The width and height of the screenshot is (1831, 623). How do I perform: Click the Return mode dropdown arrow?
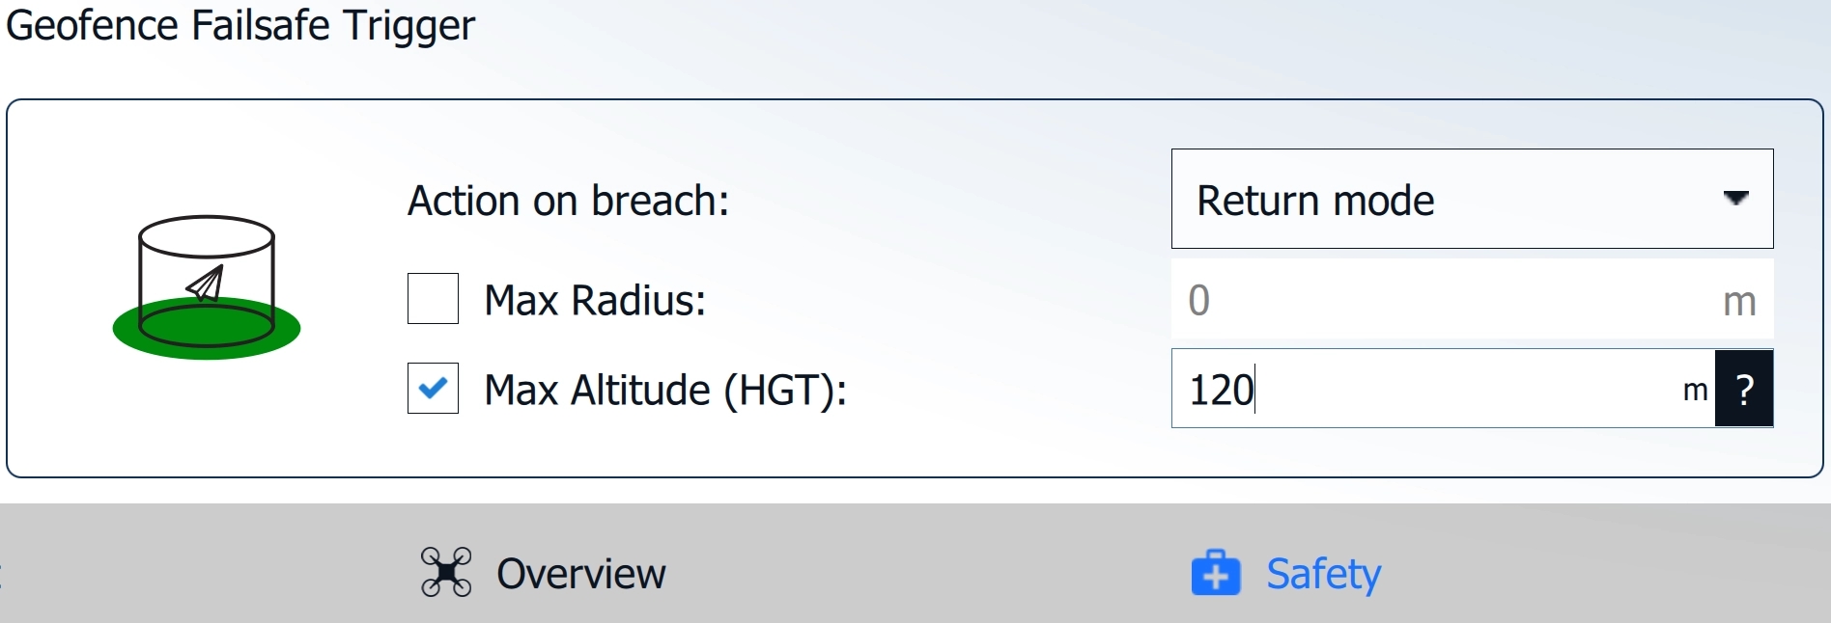[x=1735, y=199]
